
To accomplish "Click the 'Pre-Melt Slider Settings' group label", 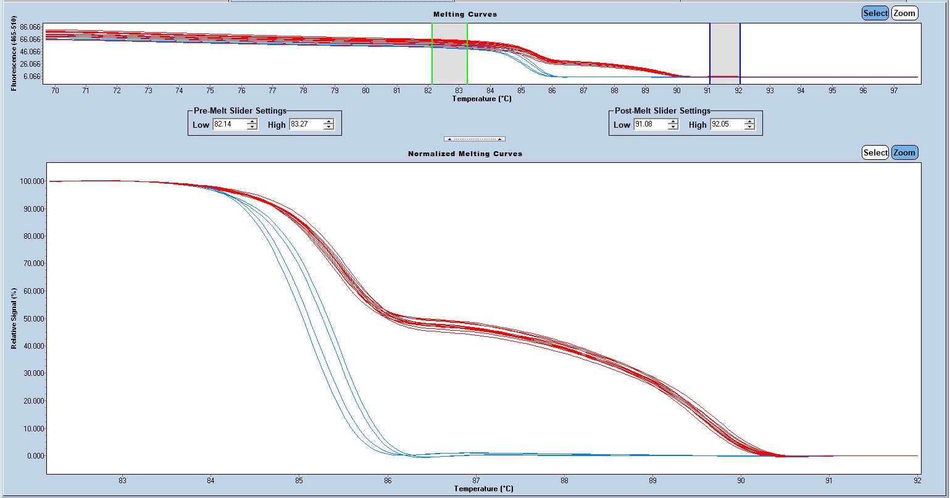I will point(240,111).
